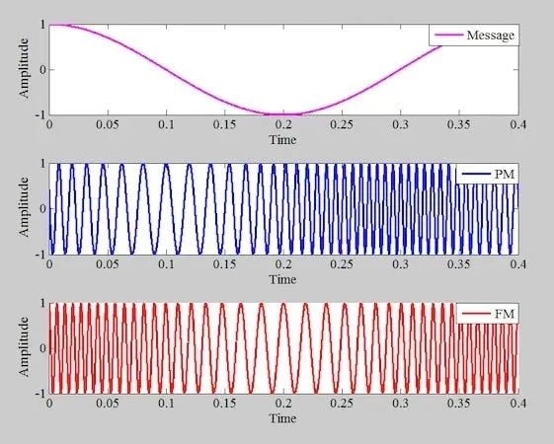Click the 0.2 tick on Message plot
554x444 pixels.
click(x=283, y=124)
